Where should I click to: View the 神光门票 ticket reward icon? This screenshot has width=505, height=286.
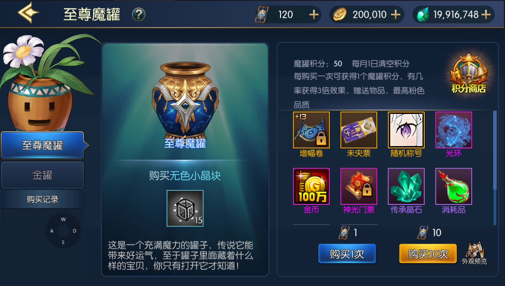(x=359, y=186)
